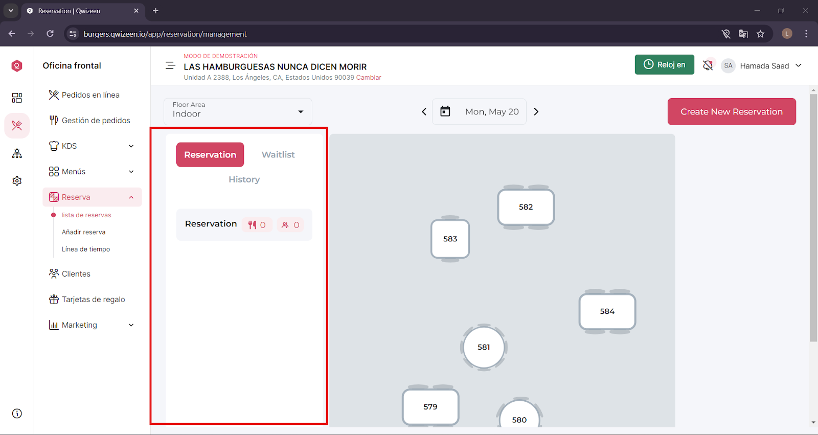Screen dimensions: 818x435
Task: Click the Cambiar location link
Action: (x=369, y=78)
